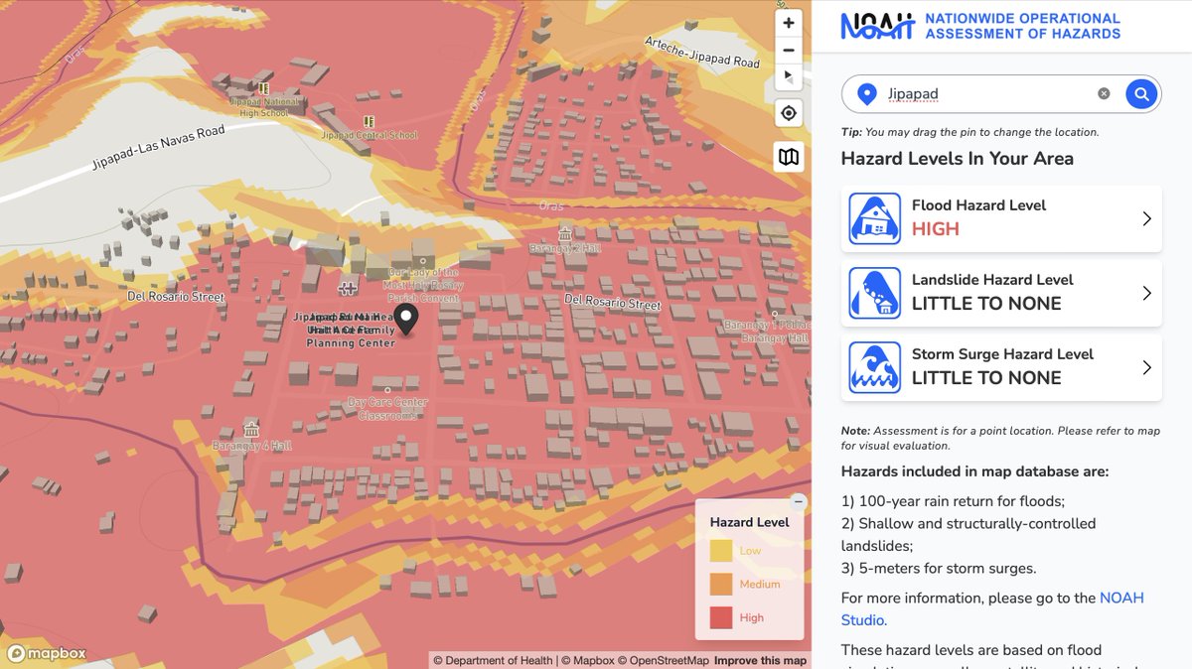Click Department of Health attribution
Viewport: 1192px width, 669px height.
pyautogui.click(x=494, y=661)
